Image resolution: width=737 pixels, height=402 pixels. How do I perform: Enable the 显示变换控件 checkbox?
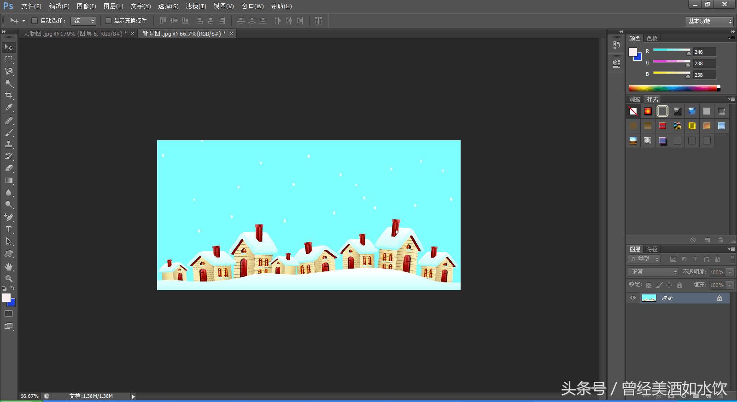(108, 21)
